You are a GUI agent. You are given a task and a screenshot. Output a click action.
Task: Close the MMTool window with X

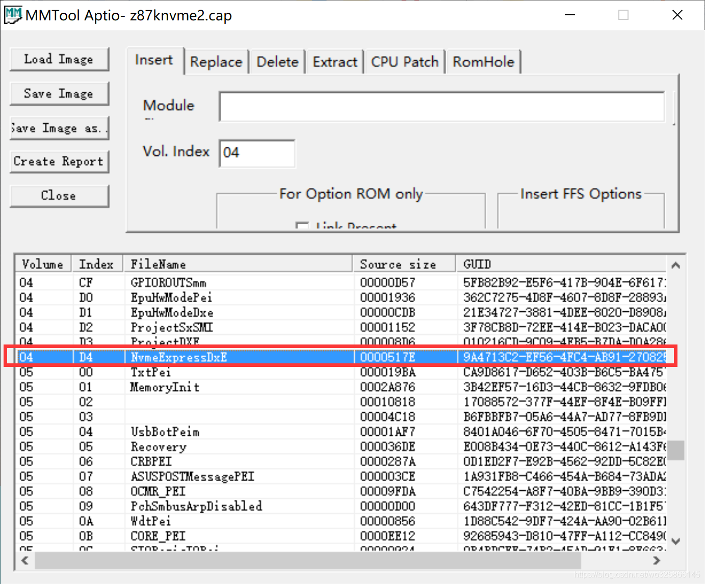coord(677,15)
